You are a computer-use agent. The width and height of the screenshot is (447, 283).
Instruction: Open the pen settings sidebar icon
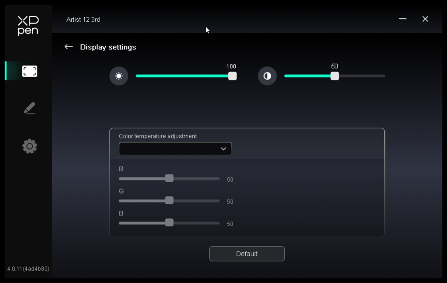click(x=30, y=108)
